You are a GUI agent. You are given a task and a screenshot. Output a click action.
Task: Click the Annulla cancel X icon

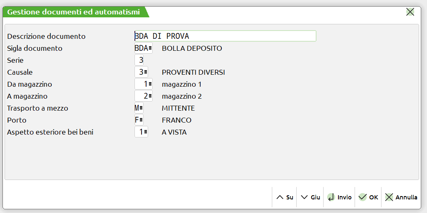click(389, 197)
